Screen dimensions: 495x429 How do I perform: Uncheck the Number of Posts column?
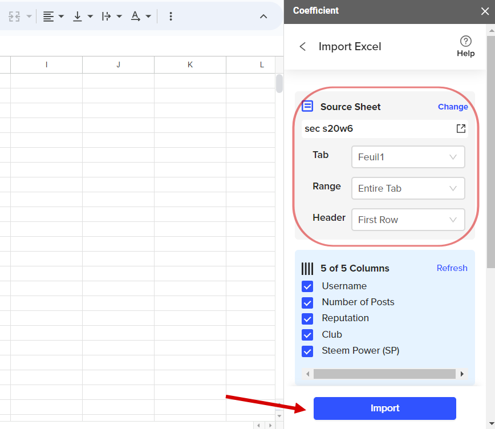pyautogui.click(x=307, y=302)
